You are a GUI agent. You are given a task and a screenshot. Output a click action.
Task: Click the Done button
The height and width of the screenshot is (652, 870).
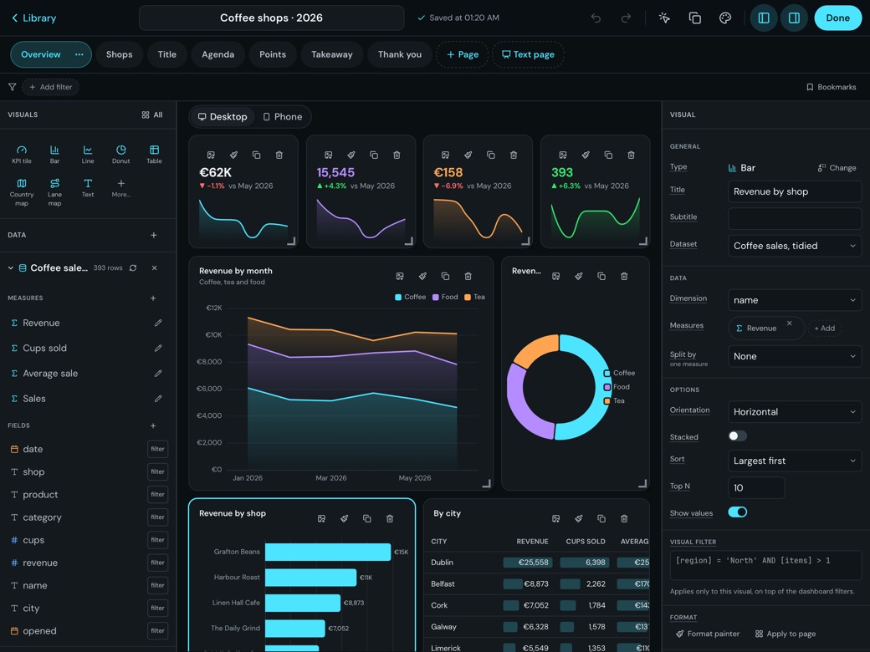click(x=838, y=18)
